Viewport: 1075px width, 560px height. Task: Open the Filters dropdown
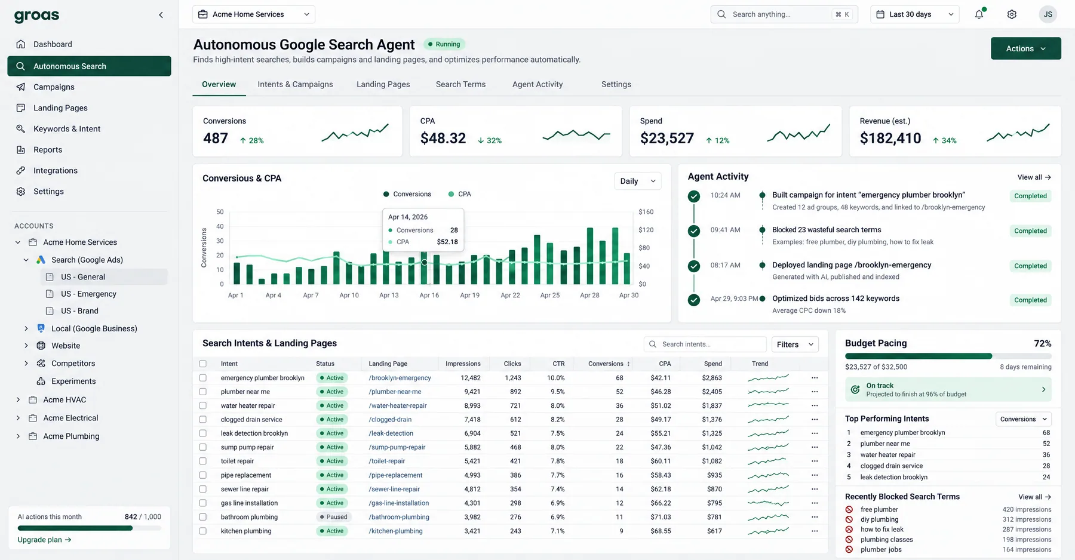pyautogui.click(x=795, y=344)
